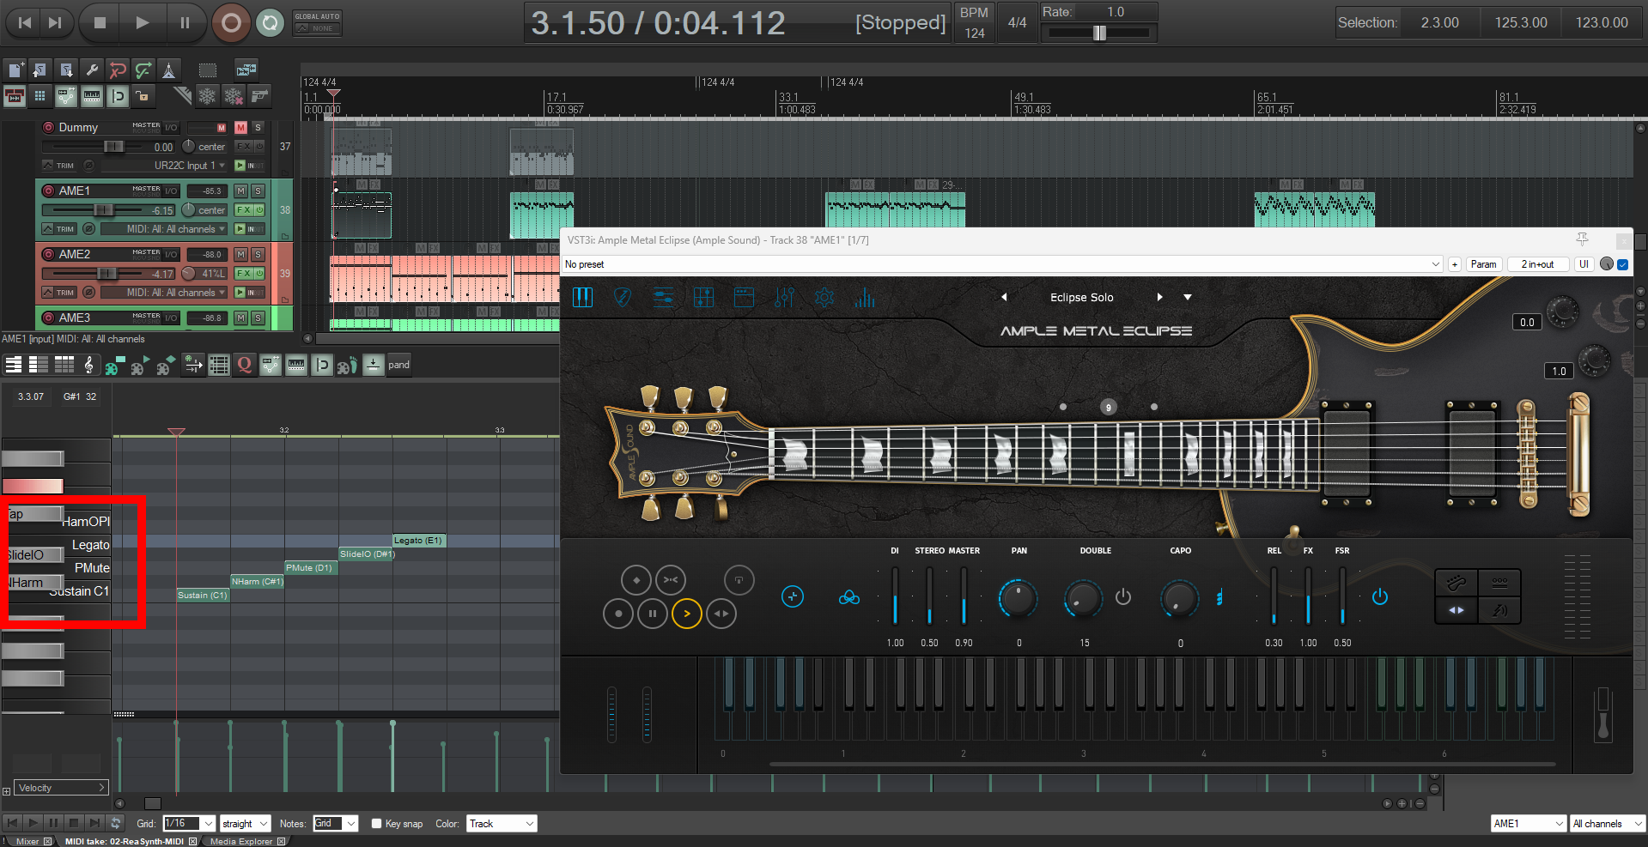Click the 2 in+out routing button
The width and height of the screenshot is (1648, 847).
tap(1537, 264)
